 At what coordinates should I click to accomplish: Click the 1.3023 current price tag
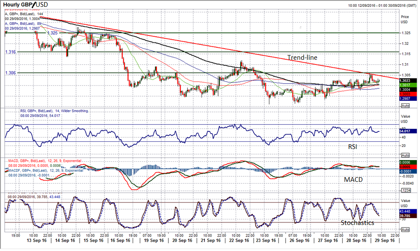[x=405, y=80]
